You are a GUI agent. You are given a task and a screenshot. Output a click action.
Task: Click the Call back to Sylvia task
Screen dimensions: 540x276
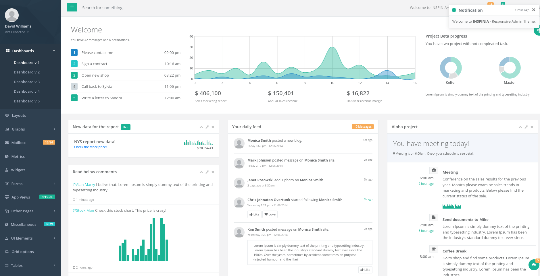coord(126,87)
